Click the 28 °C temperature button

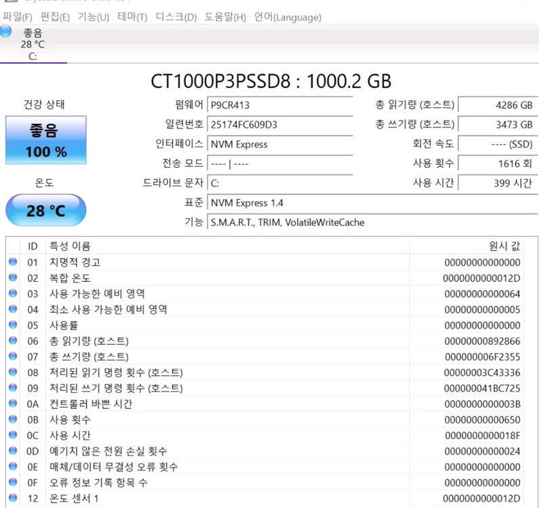pyautogui.click(x=46, y=210)
